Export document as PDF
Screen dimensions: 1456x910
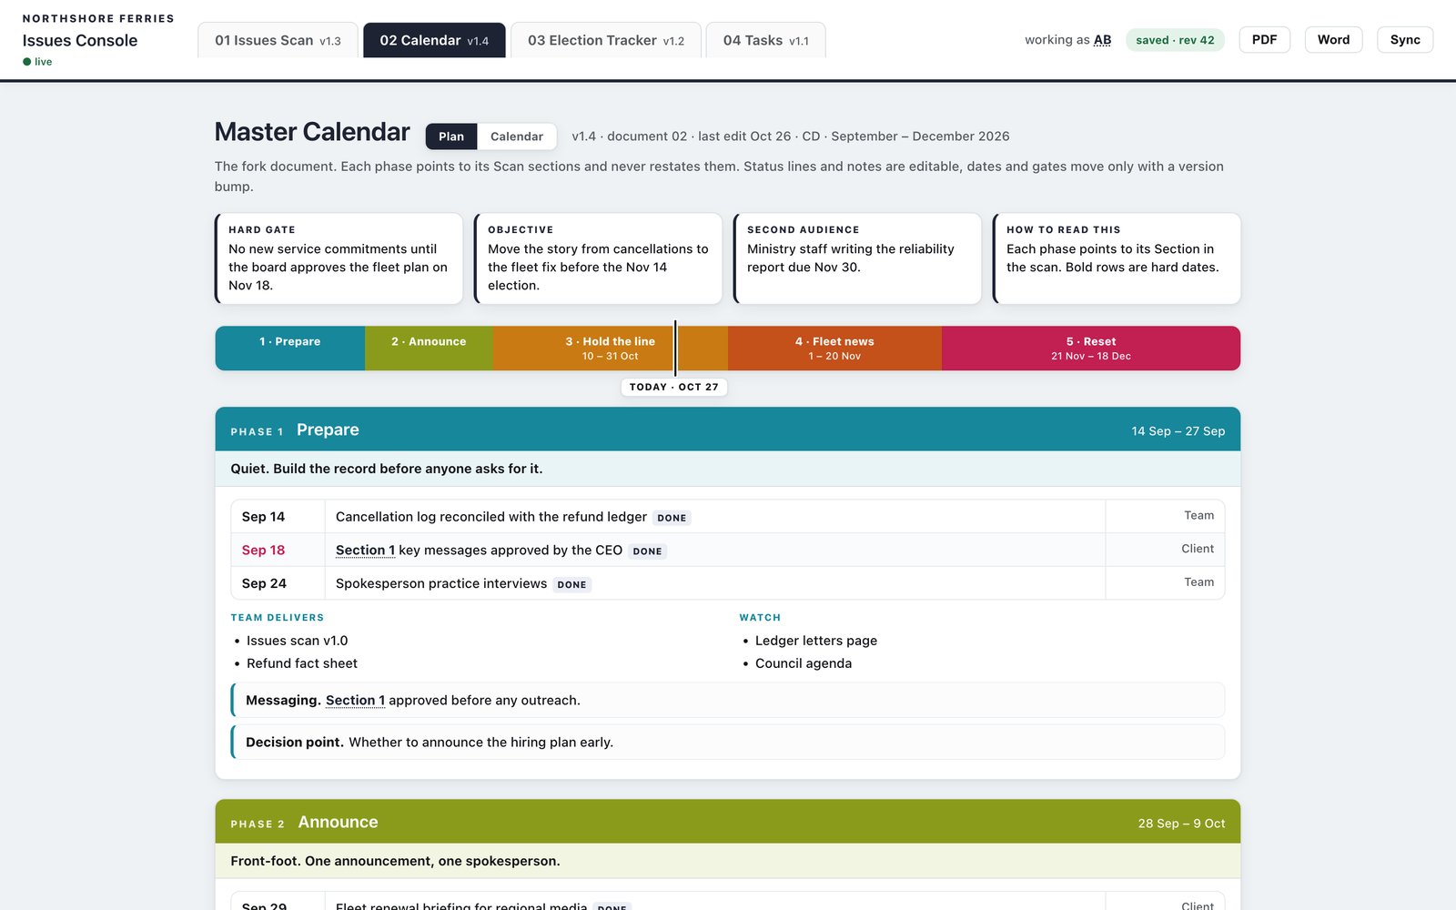[x=1264, y=40]
